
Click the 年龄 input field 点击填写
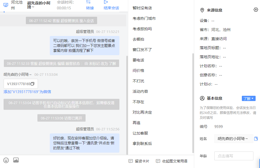click(x=234, y=156)
